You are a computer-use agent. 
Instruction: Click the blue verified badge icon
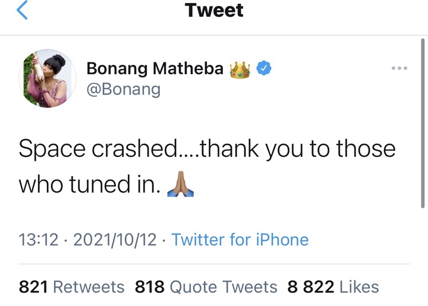pos(264,68)
